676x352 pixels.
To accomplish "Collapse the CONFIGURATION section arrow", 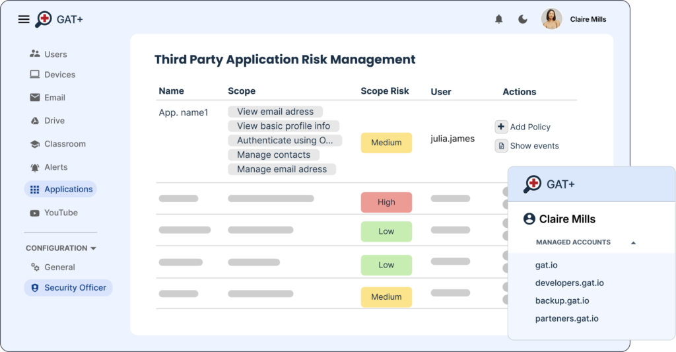I will click(93, 248).
